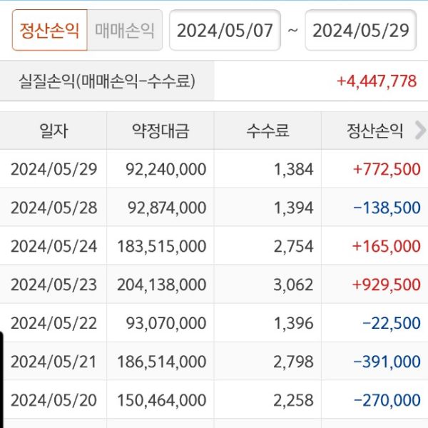This screenshot has height=428, width=428.
Task: Tap the 2024/05/22 date entry
Action: coord(53,323)
